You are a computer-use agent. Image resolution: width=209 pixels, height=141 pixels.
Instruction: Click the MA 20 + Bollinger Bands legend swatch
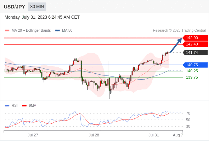click(7, 31)
